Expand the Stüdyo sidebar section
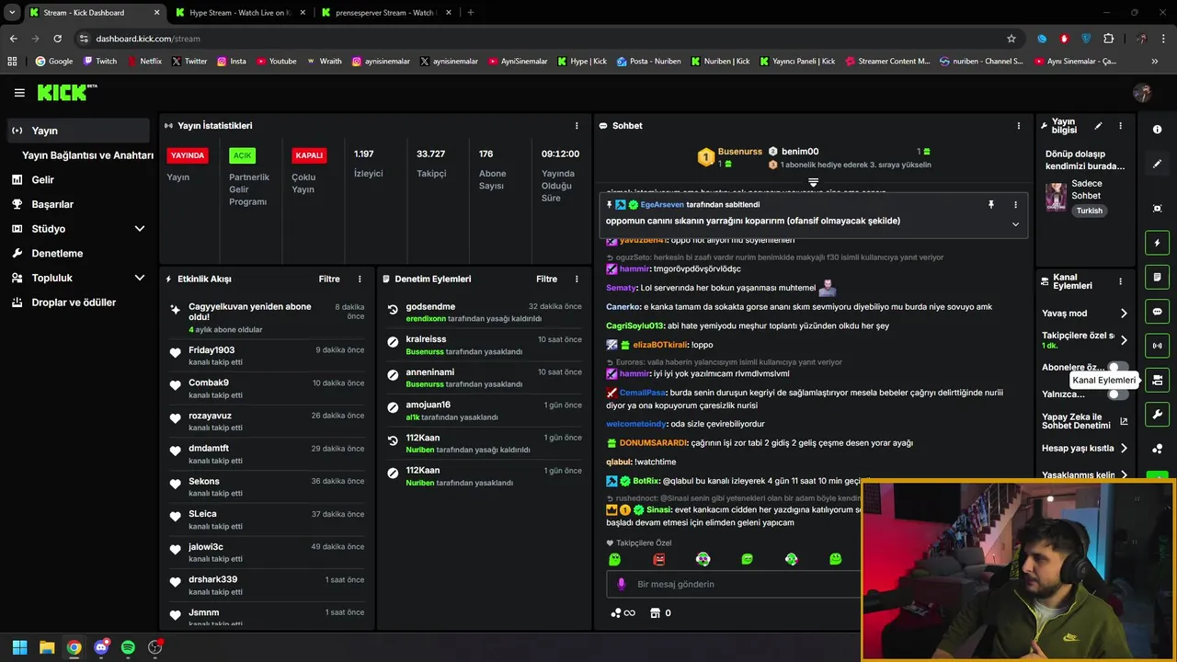1177x662 pixels. coord(140,229)
